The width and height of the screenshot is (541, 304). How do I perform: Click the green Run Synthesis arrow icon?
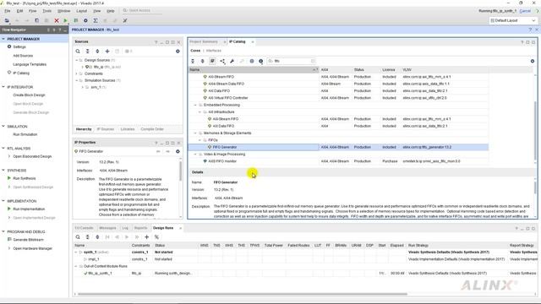click(x=9, y=178)
